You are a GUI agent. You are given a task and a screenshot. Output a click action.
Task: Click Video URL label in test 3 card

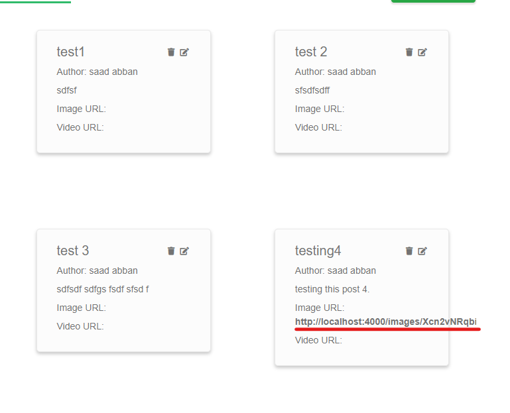(80, 326)
